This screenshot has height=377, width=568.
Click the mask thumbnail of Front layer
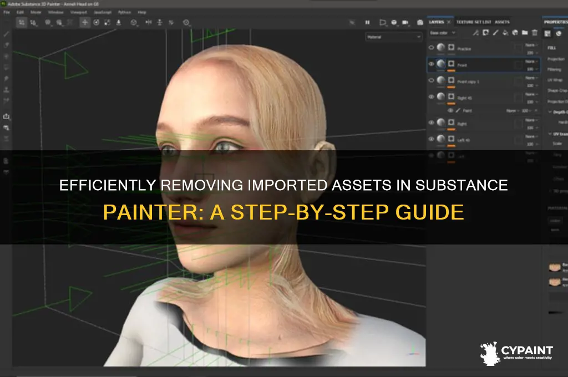[x=452, y=64]
